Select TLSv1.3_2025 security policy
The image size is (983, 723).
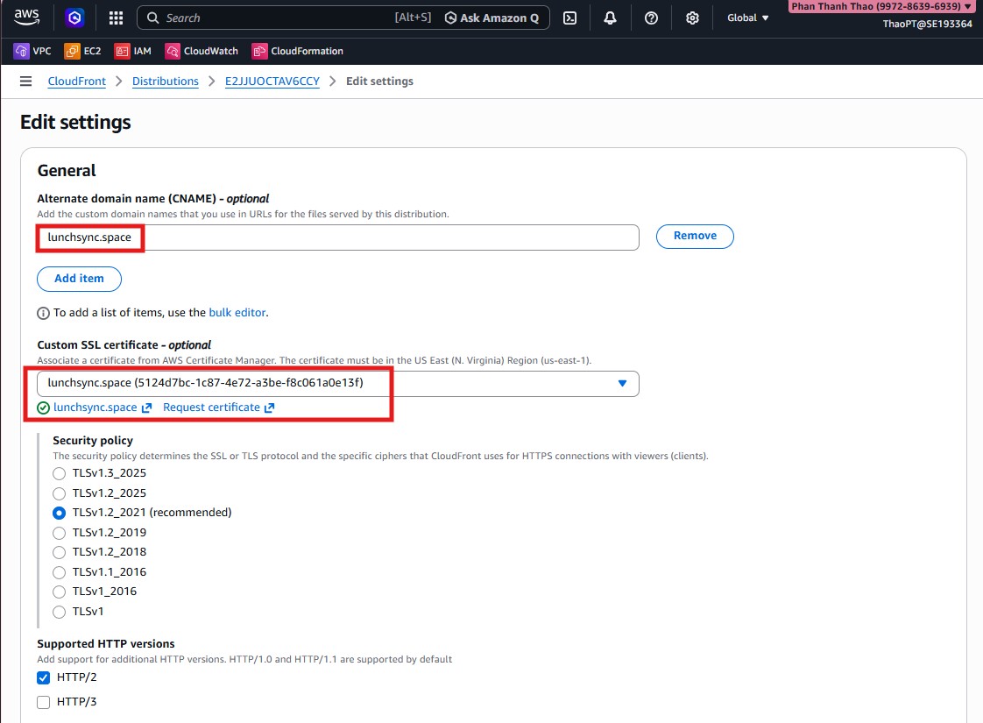(60, 473)
